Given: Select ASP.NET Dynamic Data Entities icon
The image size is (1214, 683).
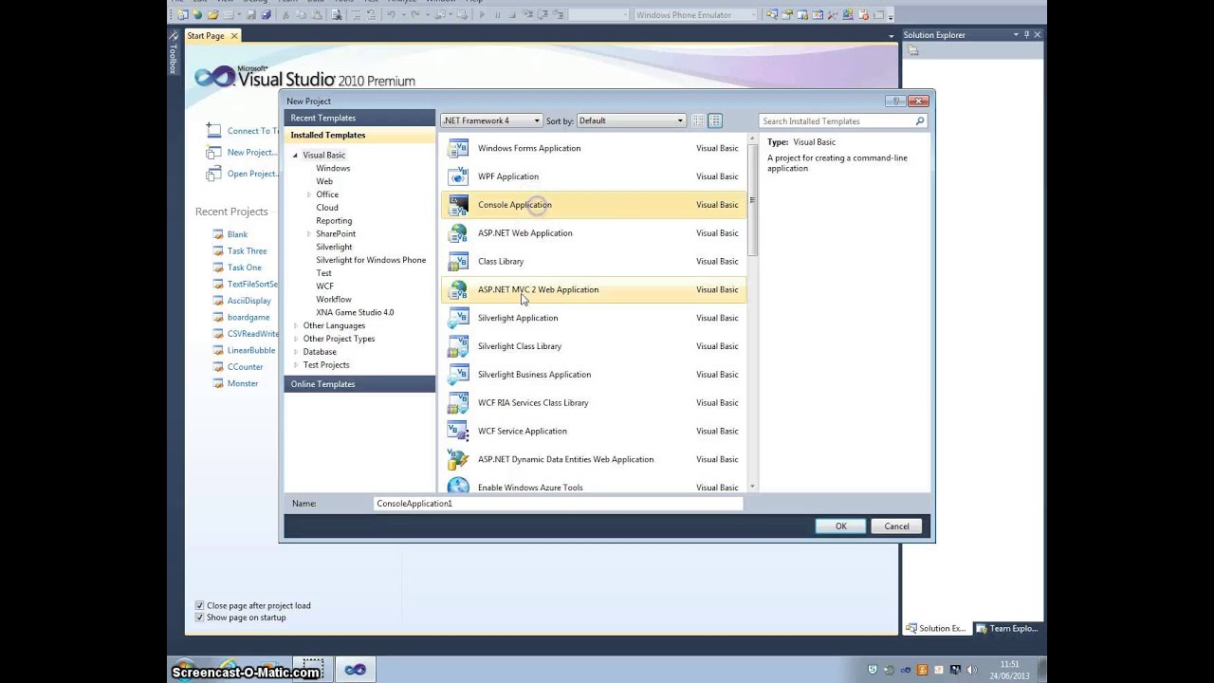Looking at the screenshot, I should click(x=458, y=460).
